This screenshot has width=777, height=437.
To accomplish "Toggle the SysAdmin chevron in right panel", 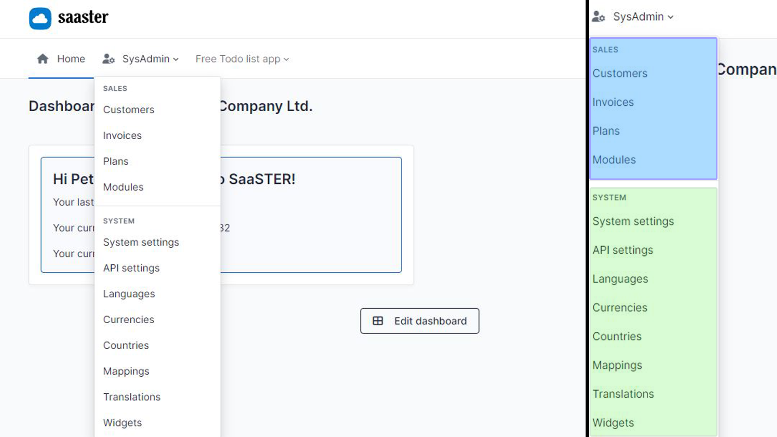I will point(671,17).
